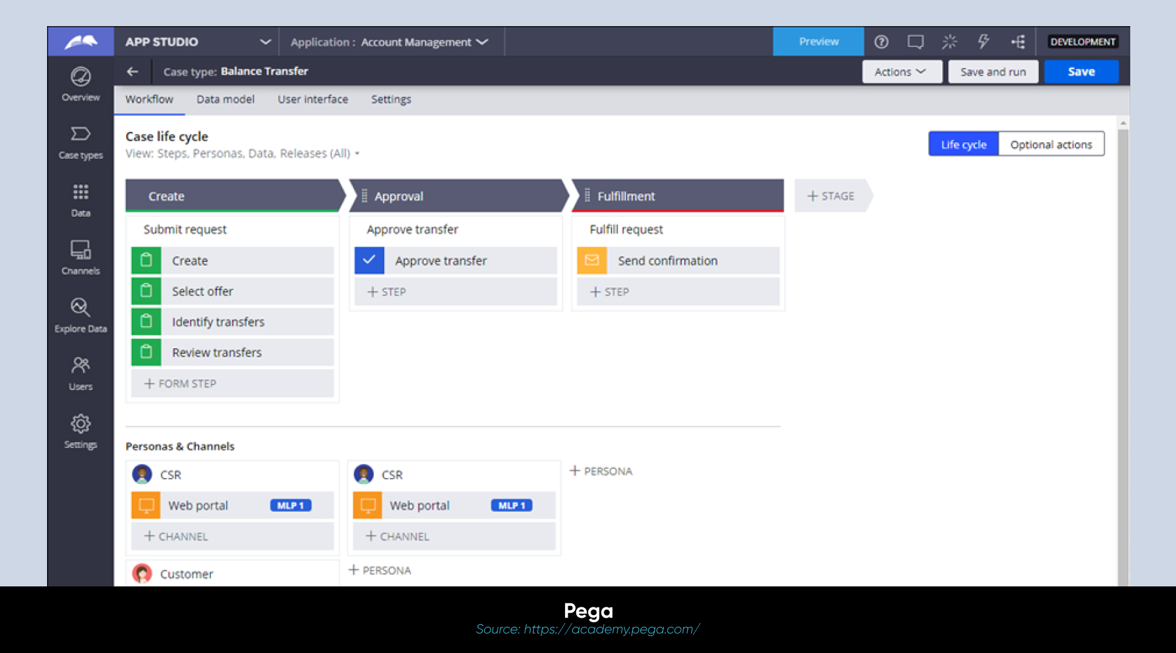Click first CSR Web portal monitor icon
The height and width of the screenshot is (653, 1176).
click(x=146, y=505)
